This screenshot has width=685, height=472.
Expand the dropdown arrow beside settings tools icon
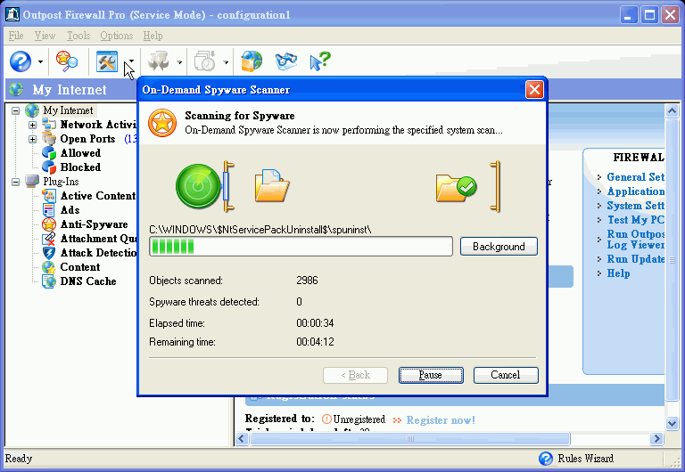(x=131, y=62)
